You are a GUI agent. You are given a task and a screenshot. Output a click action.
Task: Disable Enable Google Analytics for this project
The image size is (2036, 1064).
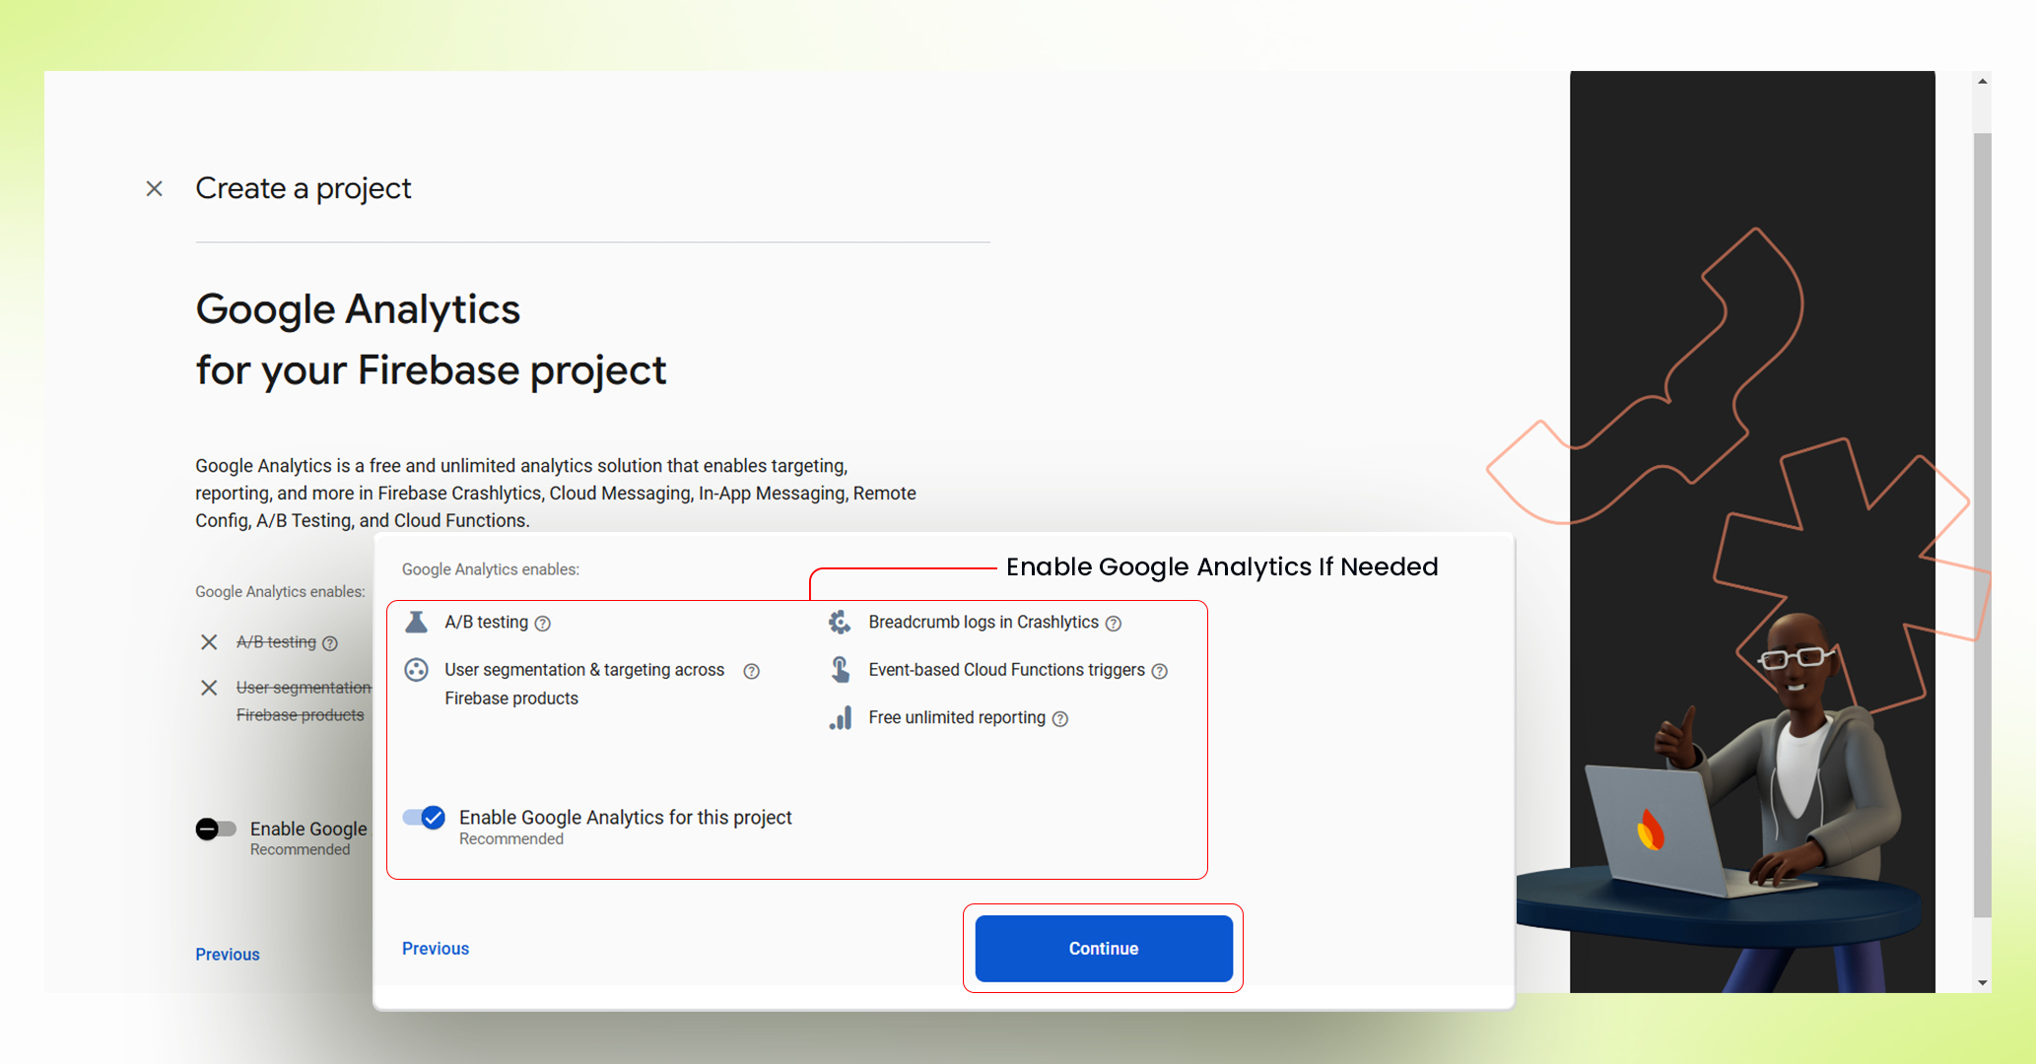click(x=423, y=817)
